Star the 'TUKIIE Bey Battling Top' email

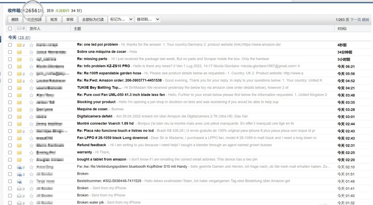coord(31,88)
